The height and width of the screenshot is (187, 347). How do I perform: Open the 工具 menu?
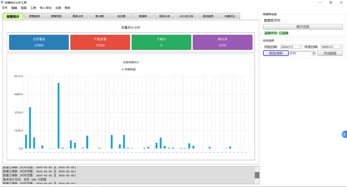click(33, 8)
